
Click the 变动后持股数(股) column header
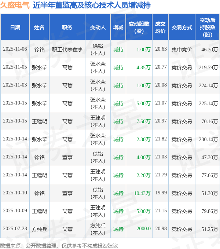[x=208, y=28]
